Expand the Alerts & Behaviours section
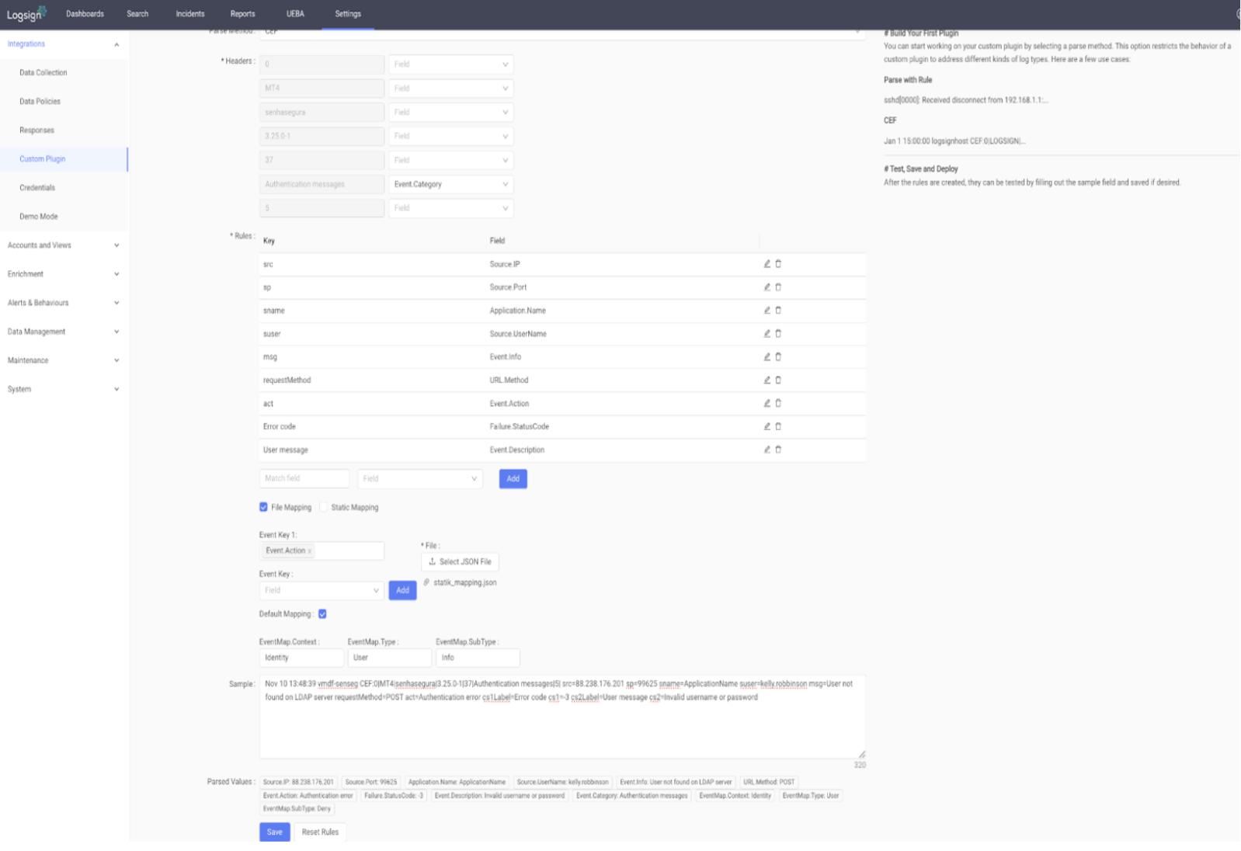 (64, 303)
